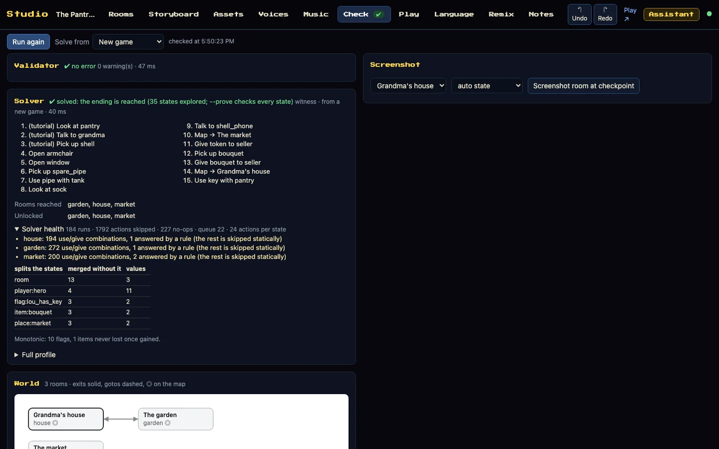Select the Check tab
This screenshot has height=449, width=719.
pos(364,14)
